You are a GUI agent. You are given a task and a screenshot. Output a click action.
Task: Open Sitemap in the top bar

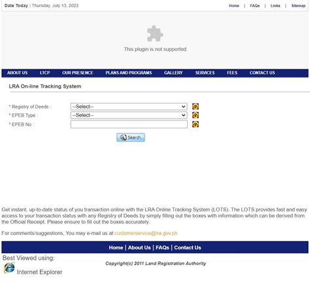click(298, 6)
